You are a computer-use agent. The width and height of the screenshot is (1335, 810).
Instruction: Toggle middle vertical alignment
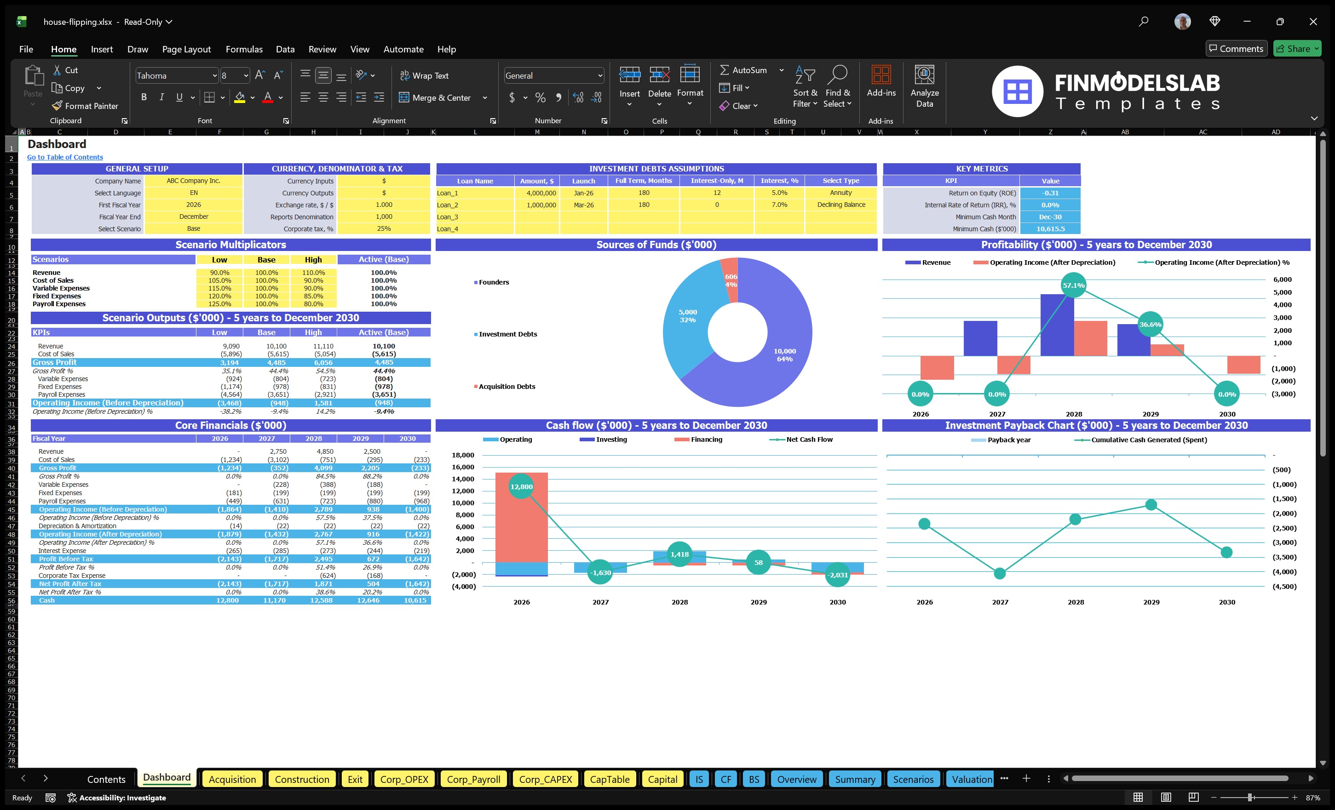click(323, 75)
